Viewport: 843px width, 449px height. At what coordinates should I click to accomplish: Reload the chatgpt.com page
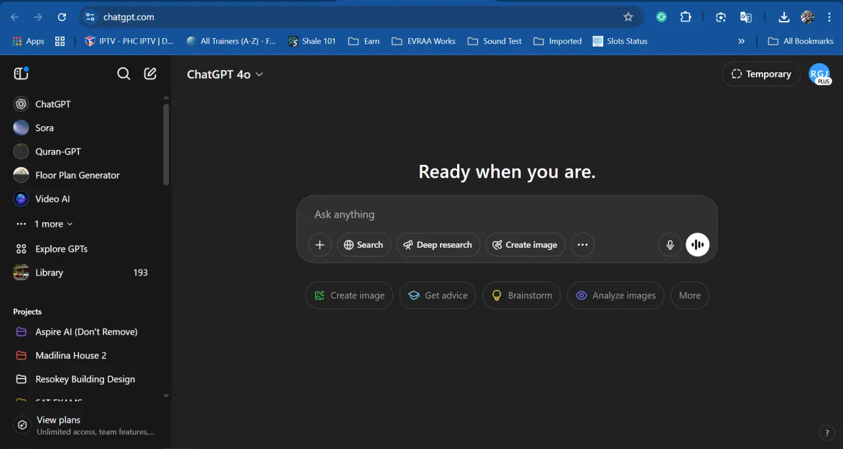[x=62, y=17]
